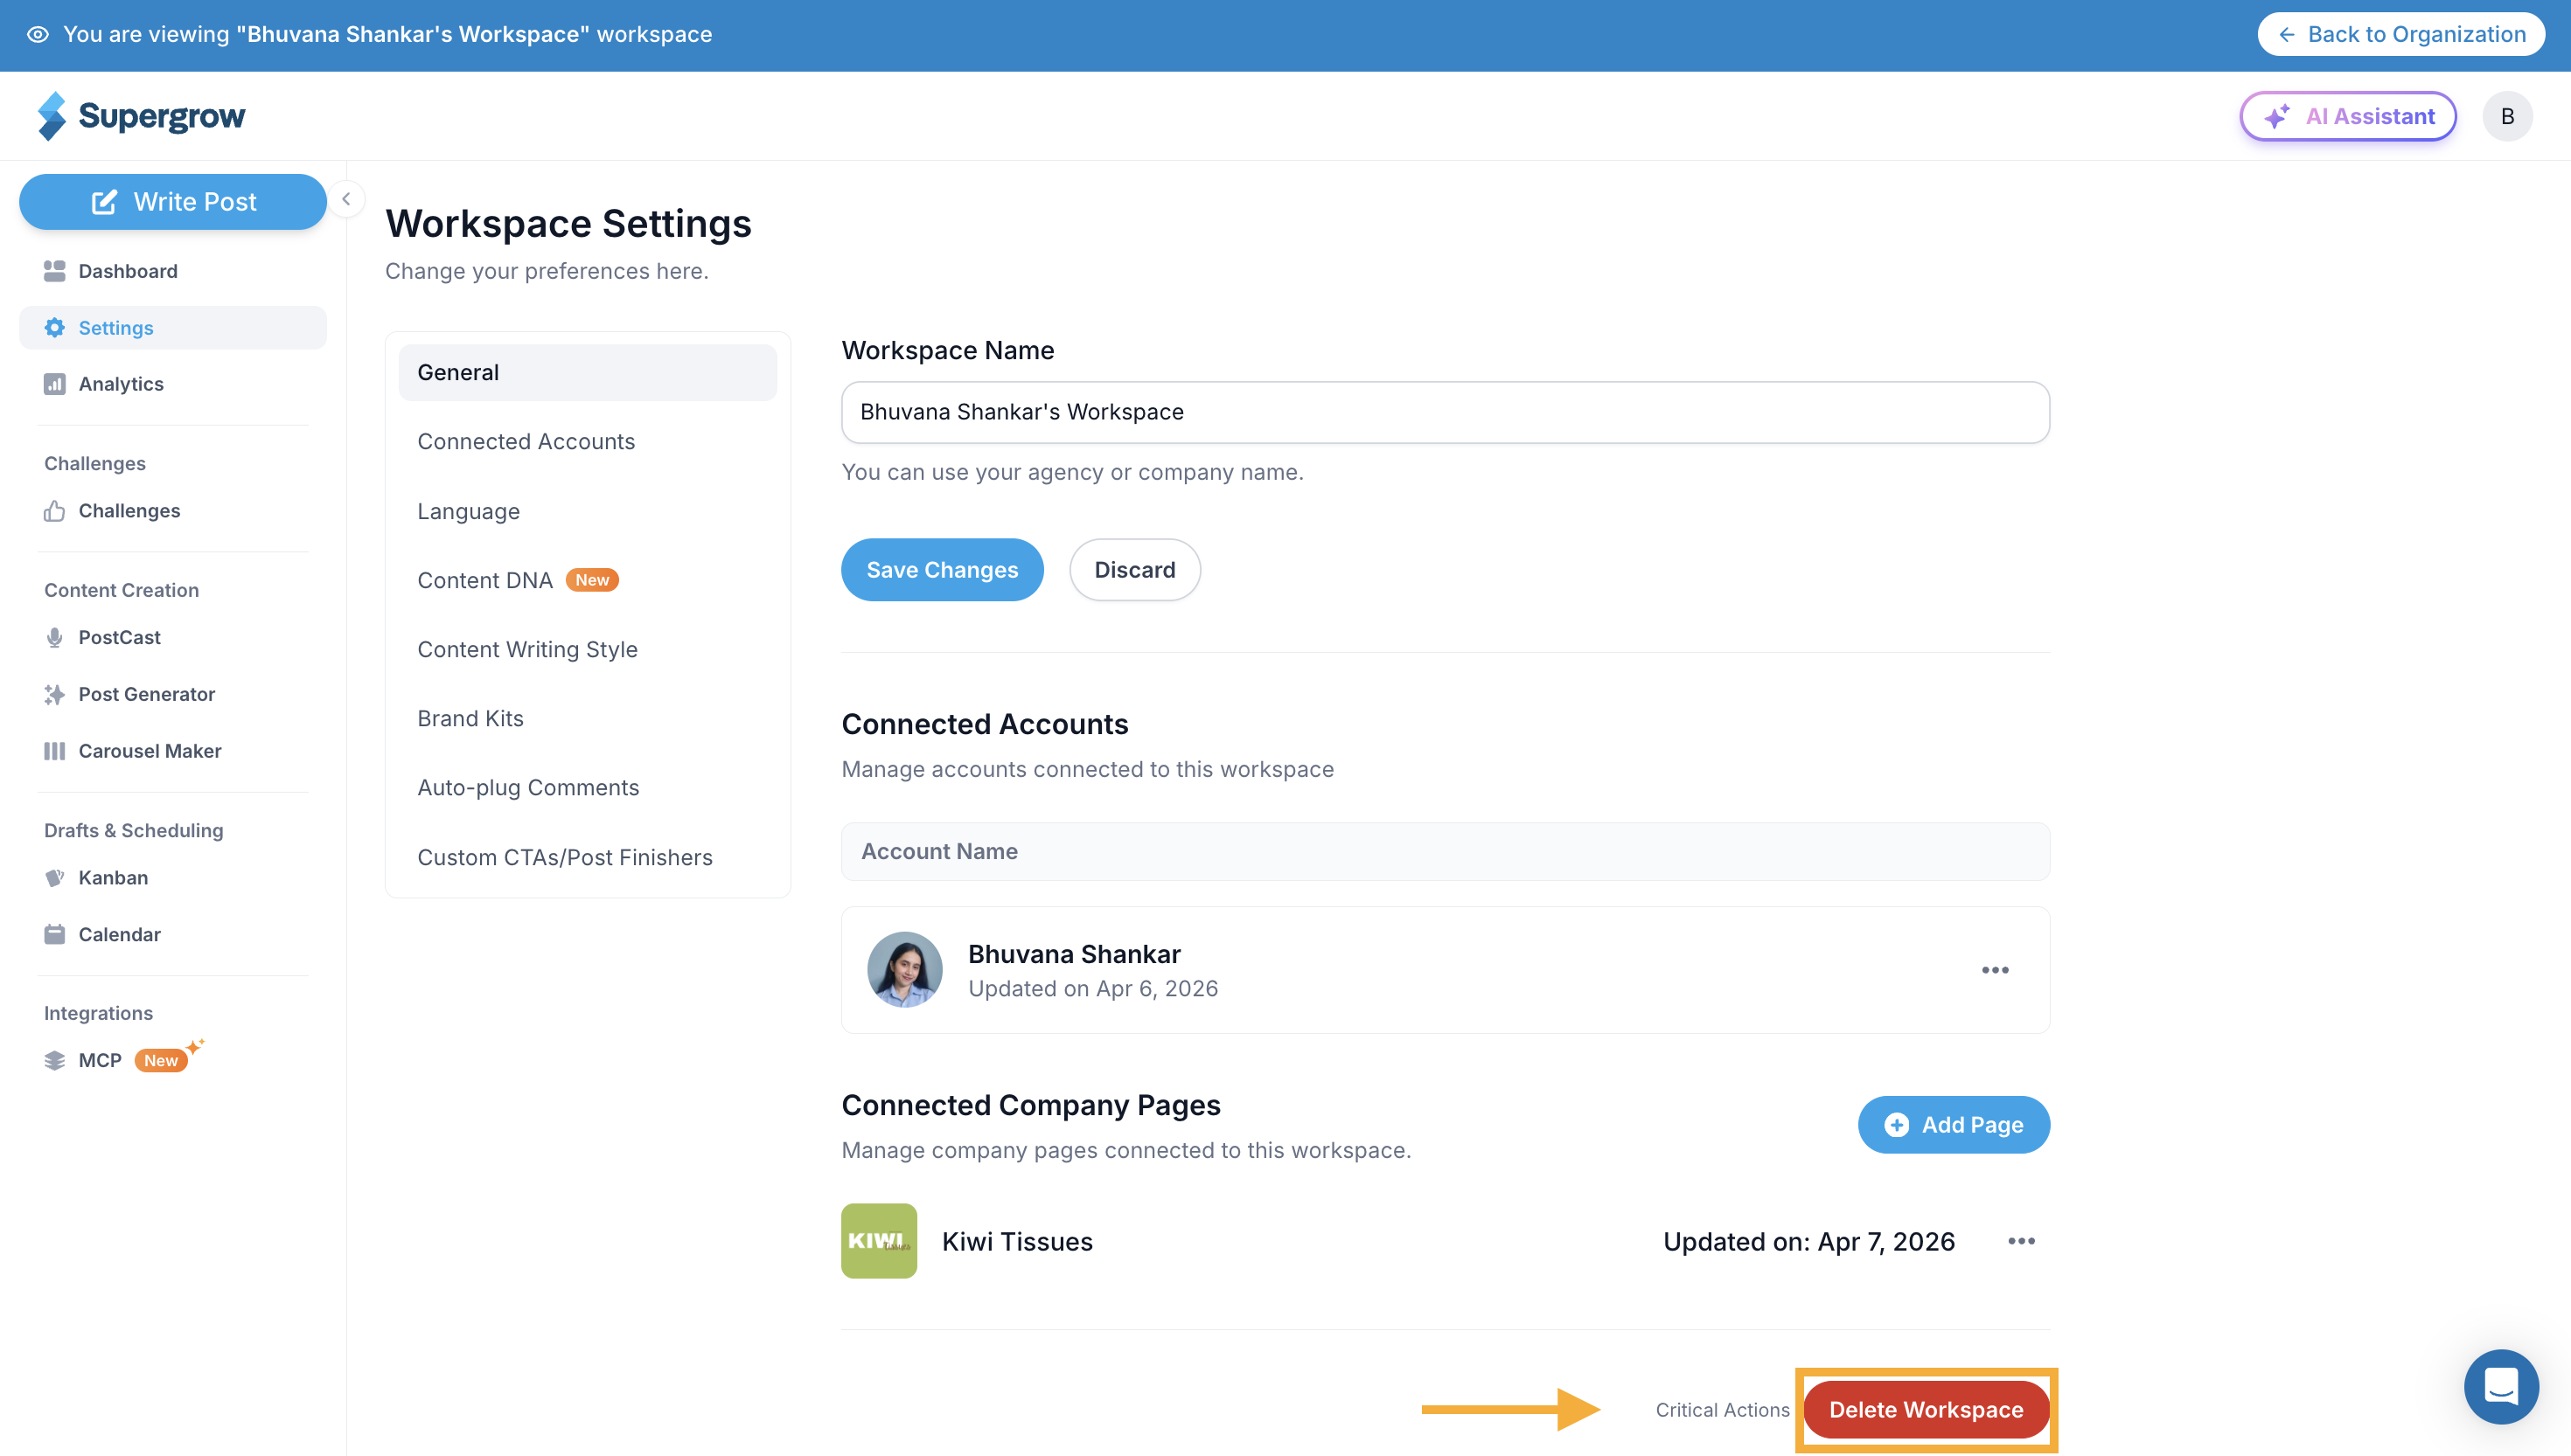The height and width of the screenshot is (1456, 2571).
Task: Click the "Updated on: Apr 7, 2026" text
Action: pos(1808,1242)
